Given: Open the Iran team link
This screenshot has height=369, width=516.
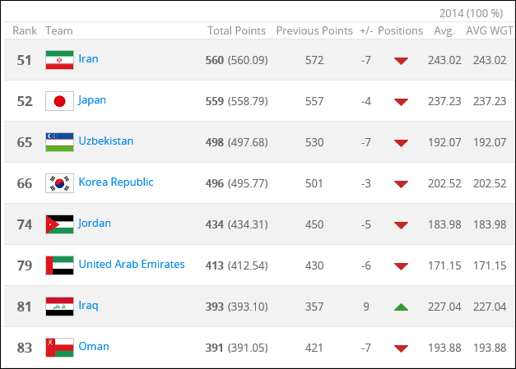Looking at the screenshot, I should tap(88, 59).
